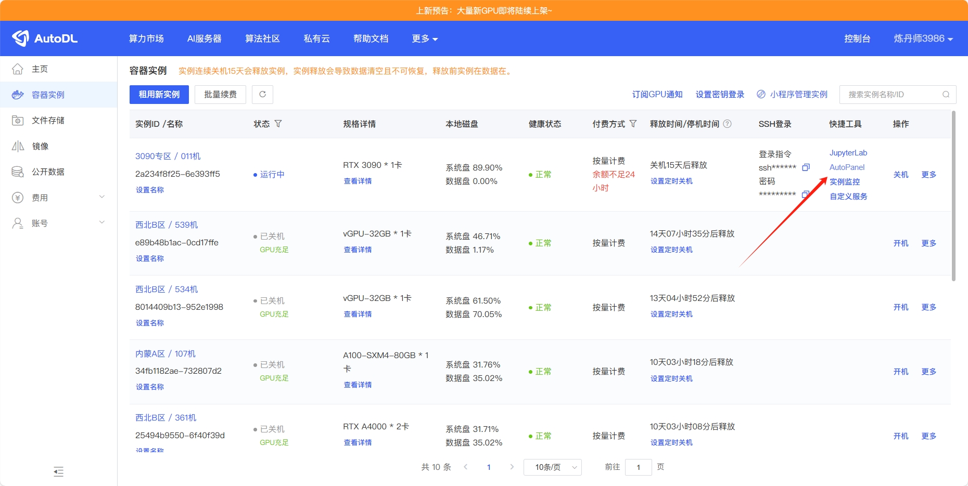Click the table's vertical scrollbar
968x486 pixels.
click(953, 198)
